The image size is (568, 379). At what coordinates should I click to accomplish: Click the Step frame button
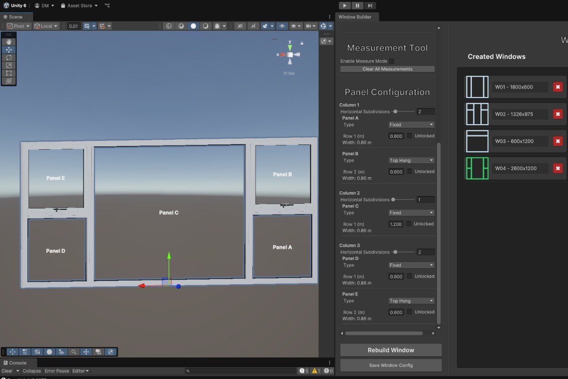(370, 6)
